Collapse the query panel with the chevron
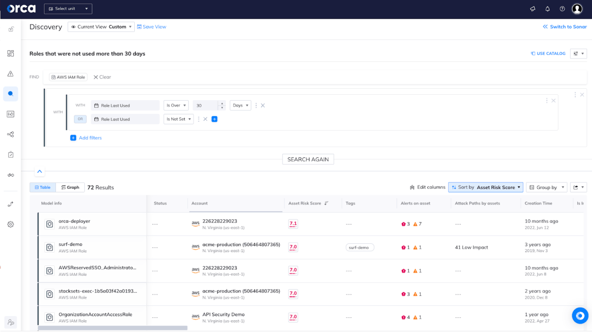This screenshot has height=332, width=592. click(39, 171)
